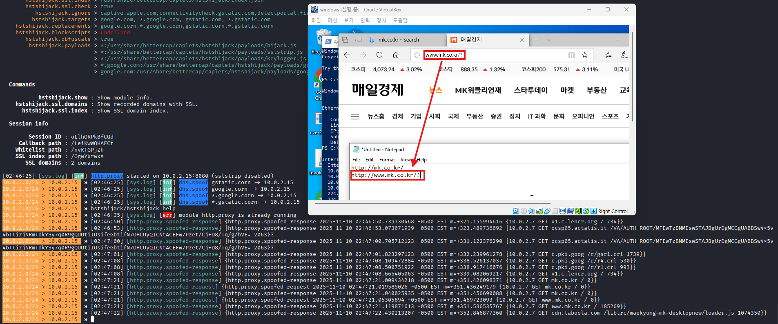Go to 오피니언 news category

pyautogui.click(x=583, y=116)
